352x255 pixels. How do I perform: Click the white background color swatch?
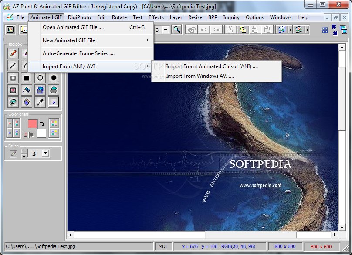pos(41,133)
